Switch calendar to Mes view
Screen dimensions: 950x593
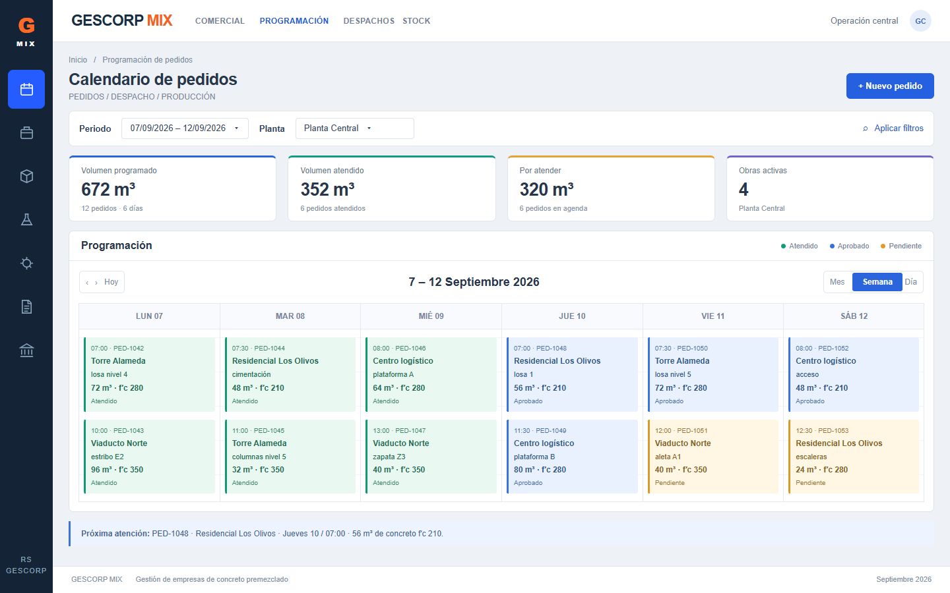837,282
